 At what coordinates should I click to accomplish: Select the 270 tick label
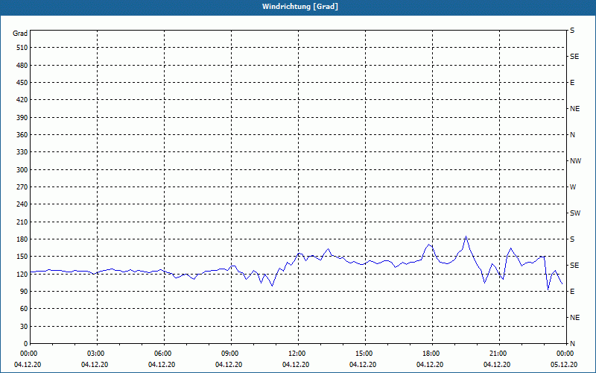22,187
